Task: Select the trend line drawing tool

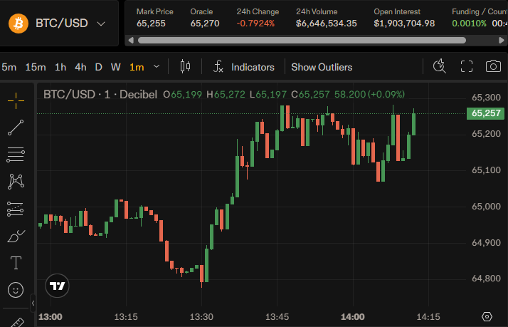Action: [16, 128]
